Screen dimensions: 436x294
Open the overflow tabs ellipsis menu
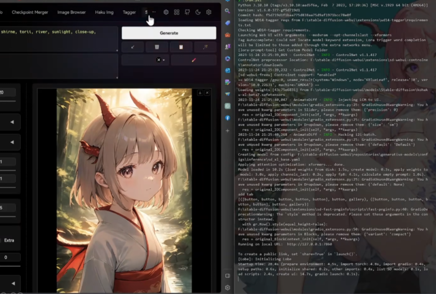[154, 12]
